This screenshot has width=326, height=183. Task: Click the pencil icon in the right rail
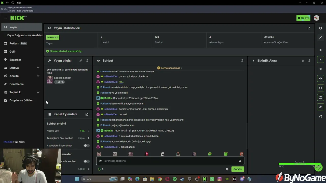321,38
